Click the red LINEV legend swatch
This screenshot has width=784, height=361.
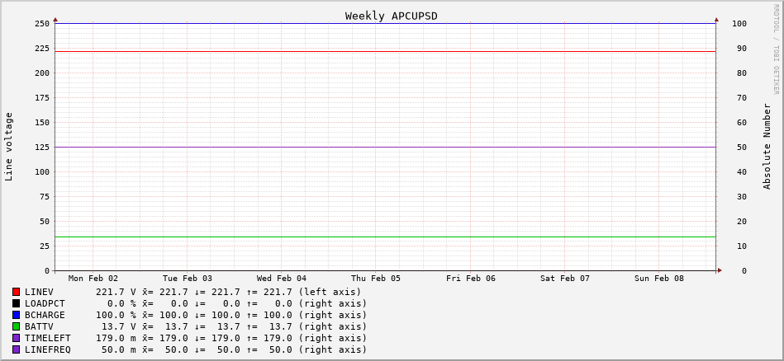[x=16, y=292]
